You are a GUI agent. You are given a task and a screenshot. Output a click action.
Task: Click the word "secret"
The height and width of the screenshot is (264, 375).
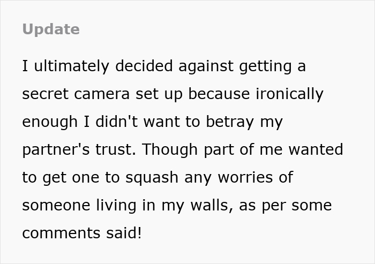pyautogui.click(x=43, y=94)
